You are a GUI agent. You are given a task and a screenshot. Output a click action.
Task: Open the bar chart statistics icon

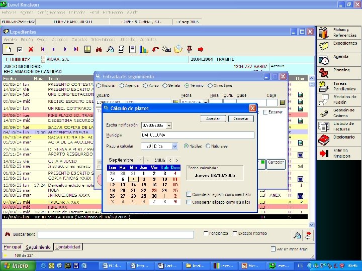[144, 49]
